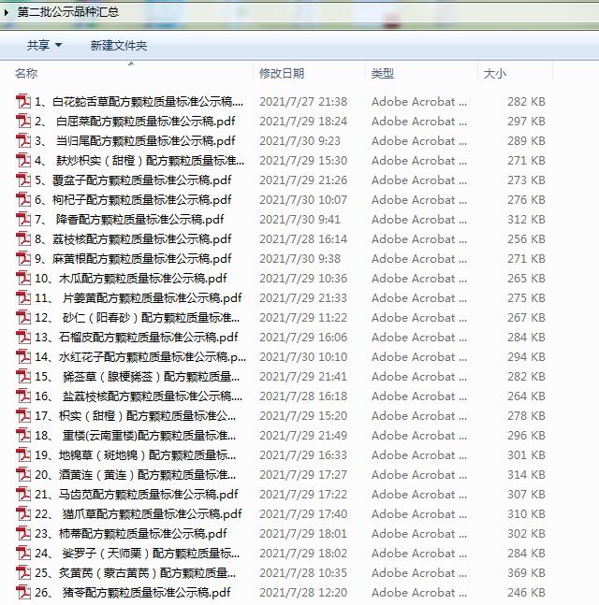Click PDF icon of 12、砂仁 file

pos(23,318)
